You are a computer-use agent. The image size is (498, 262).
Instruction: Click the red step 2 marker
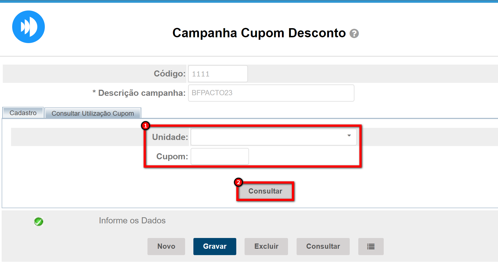coord(238,182)
